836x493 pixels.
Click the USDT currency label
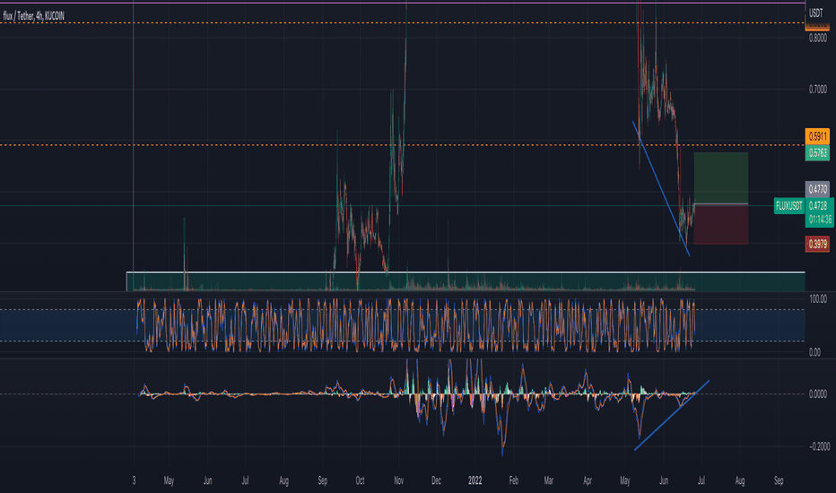click(x=815, y=13)
